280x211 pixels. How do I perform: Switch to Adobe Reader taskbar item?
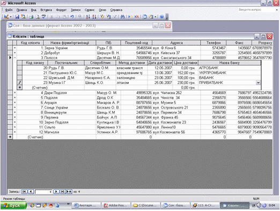tap(116, 206)
